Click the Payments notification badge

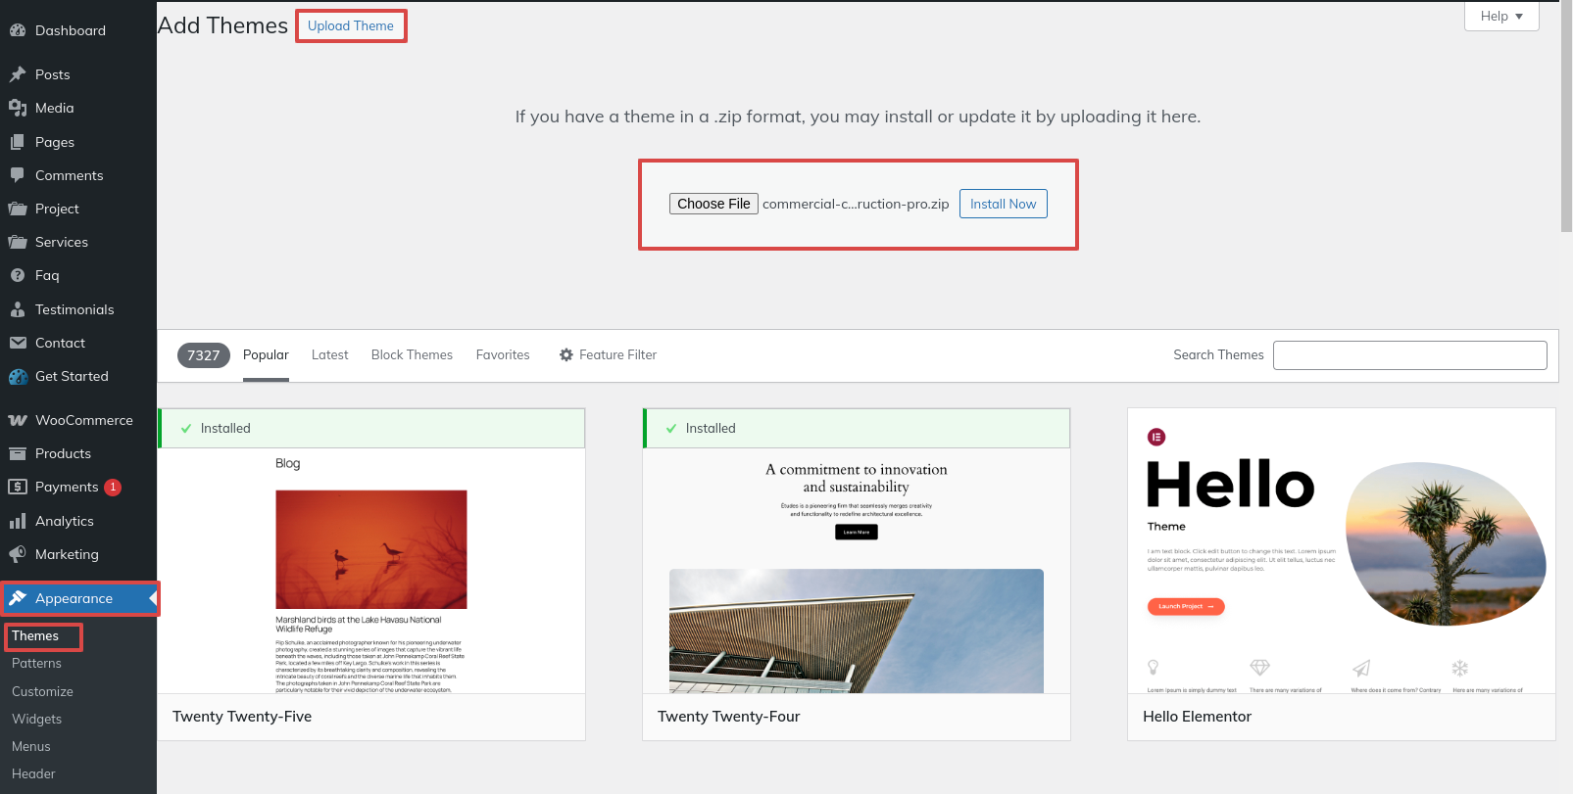click(113, 487)
